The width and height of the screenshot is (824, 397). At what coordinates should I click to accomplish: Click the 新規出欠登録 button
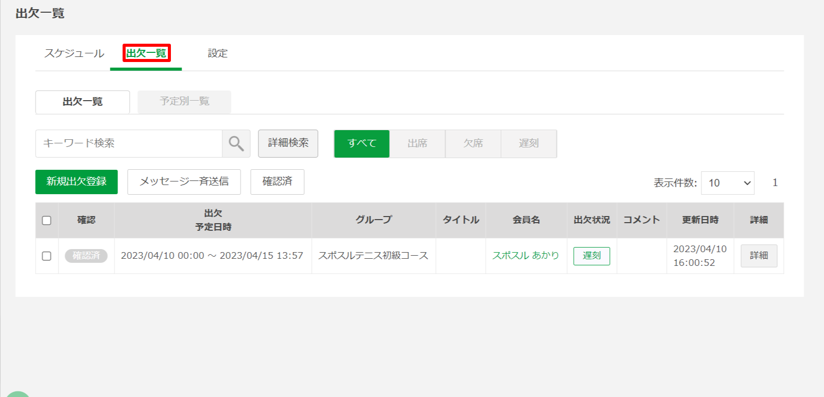pyautogui.click(x=76, y=182)
